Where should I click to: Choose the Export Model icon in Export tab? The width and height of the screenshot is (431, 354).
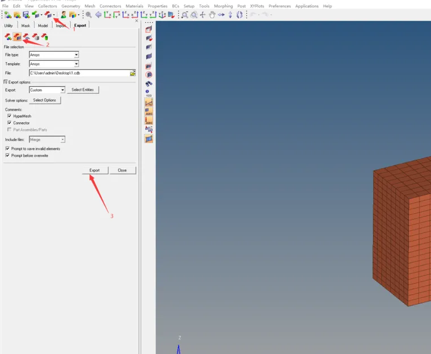[8, 36]
